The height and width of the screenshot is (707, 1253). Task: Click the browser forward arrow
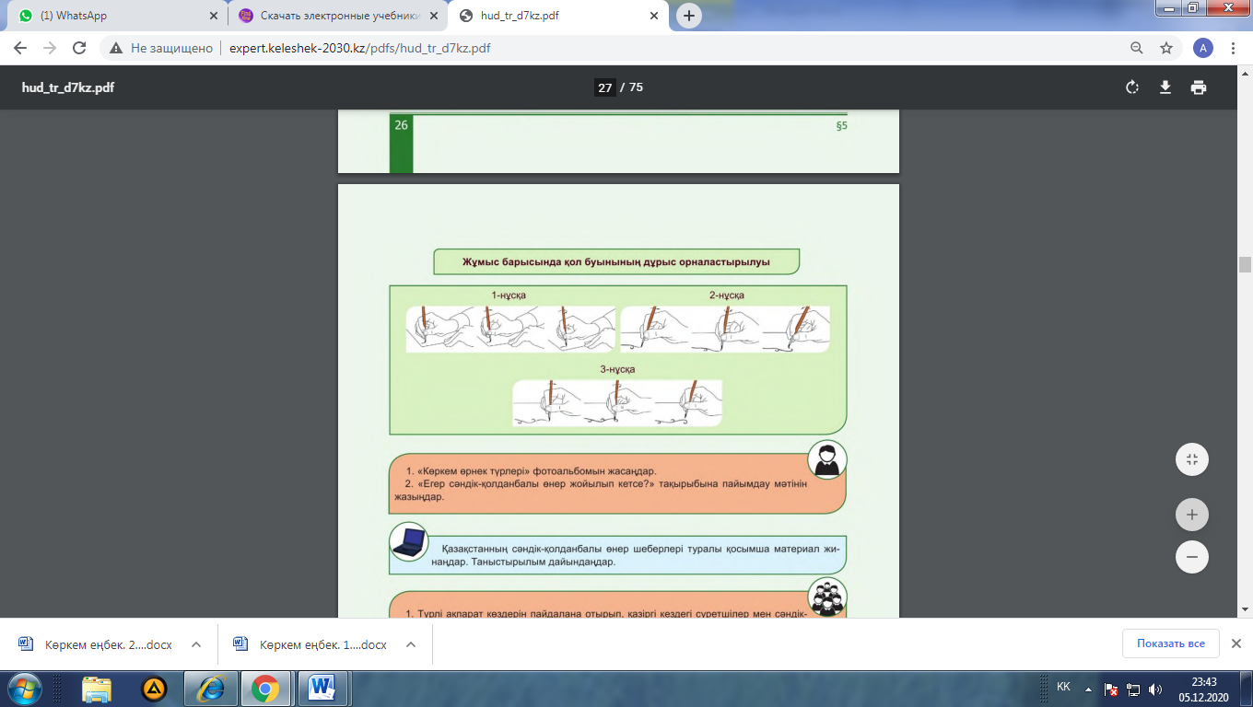coord(50,48)
